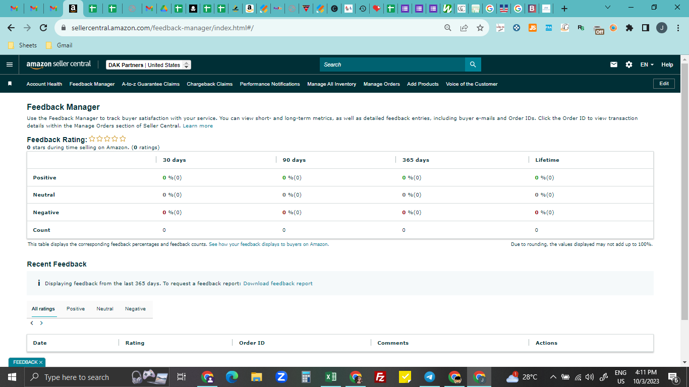Click the orange JS extension icon
689x387 pixels.
[533, 28]
